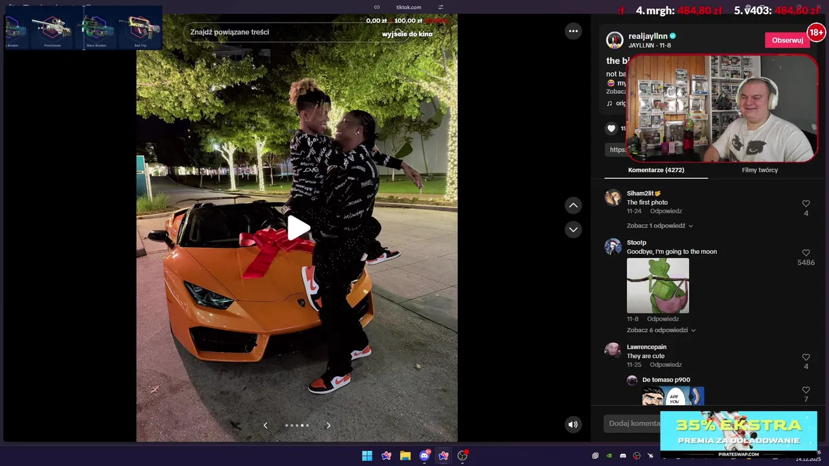This screenshot has height=466, width=829.
Task: Open realjayllnn profile avatar
Action: coord(615,40)
